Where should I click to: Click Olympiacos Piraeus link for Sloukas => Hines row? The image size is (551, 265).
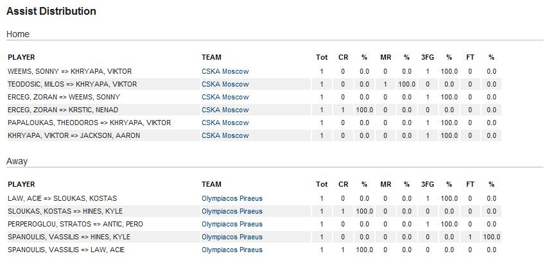(x=232, y=211)
